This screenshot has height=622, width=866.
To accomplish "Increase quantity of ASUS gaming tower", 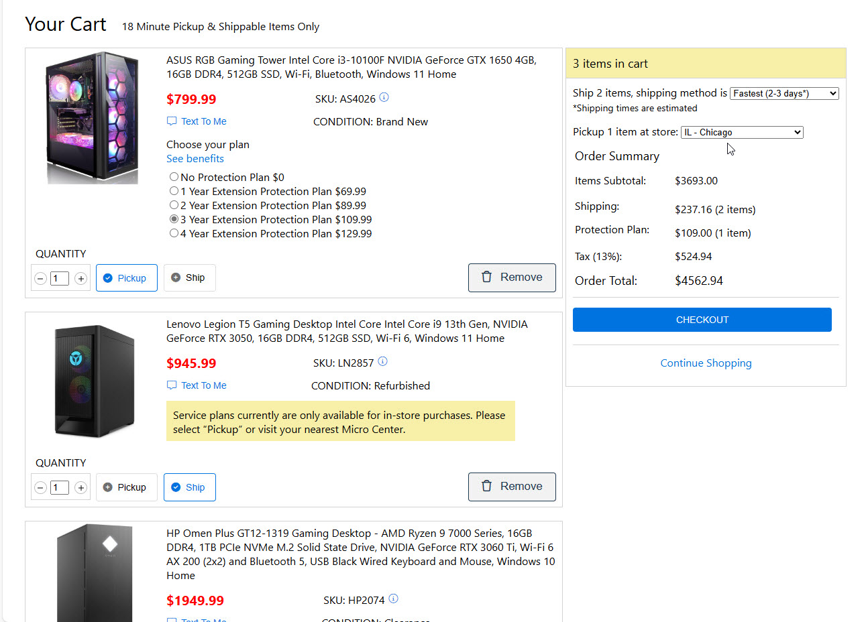I will [x=80, y=279].
